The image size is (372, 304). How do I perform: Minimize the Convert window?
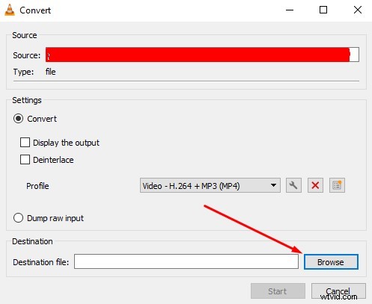click(290, 10)
